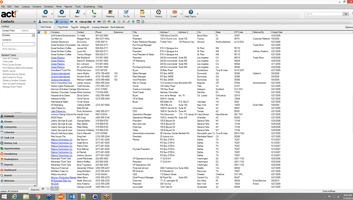Open the Reports menu

(68, 7)
